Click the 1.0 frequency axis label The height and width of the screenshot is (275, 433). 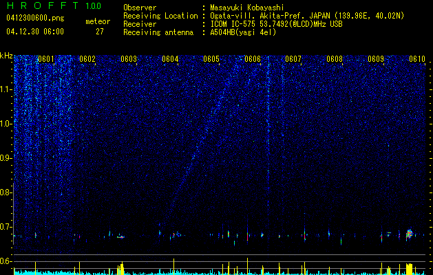coord(6,124)
